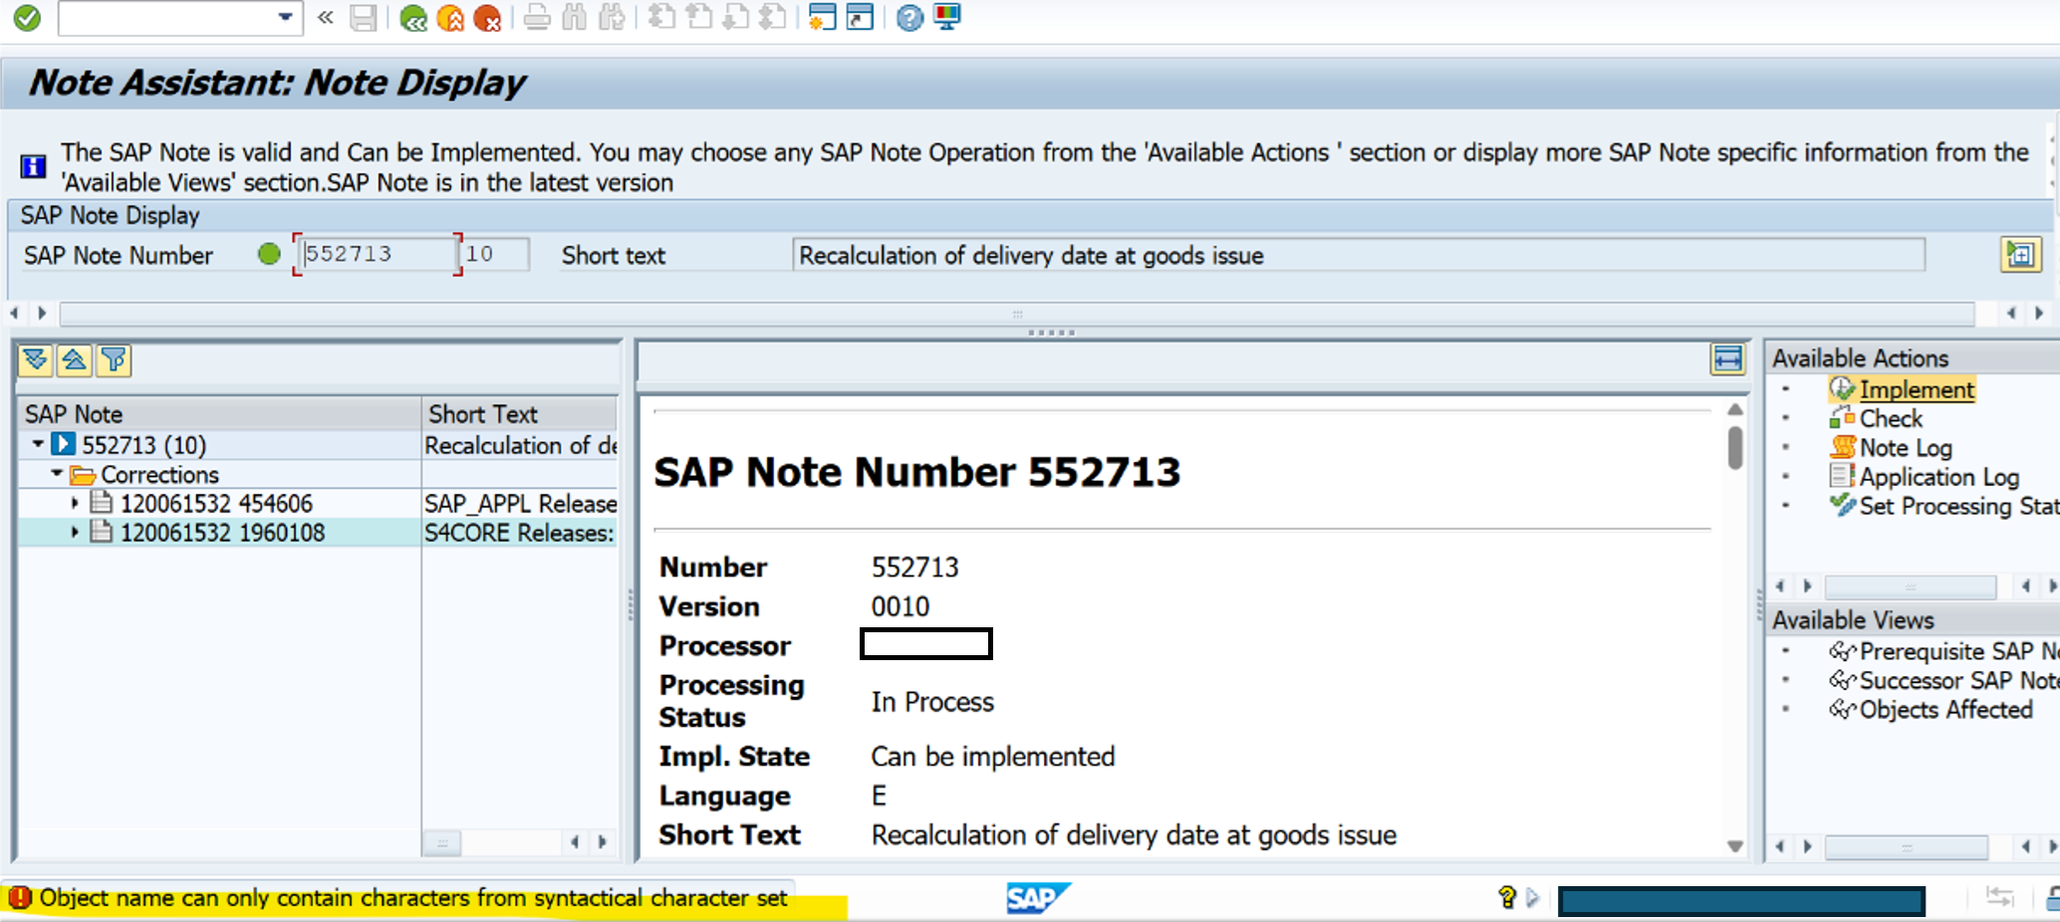
Task: Open the Note Log action
Action: click(x=1906, y=448)
